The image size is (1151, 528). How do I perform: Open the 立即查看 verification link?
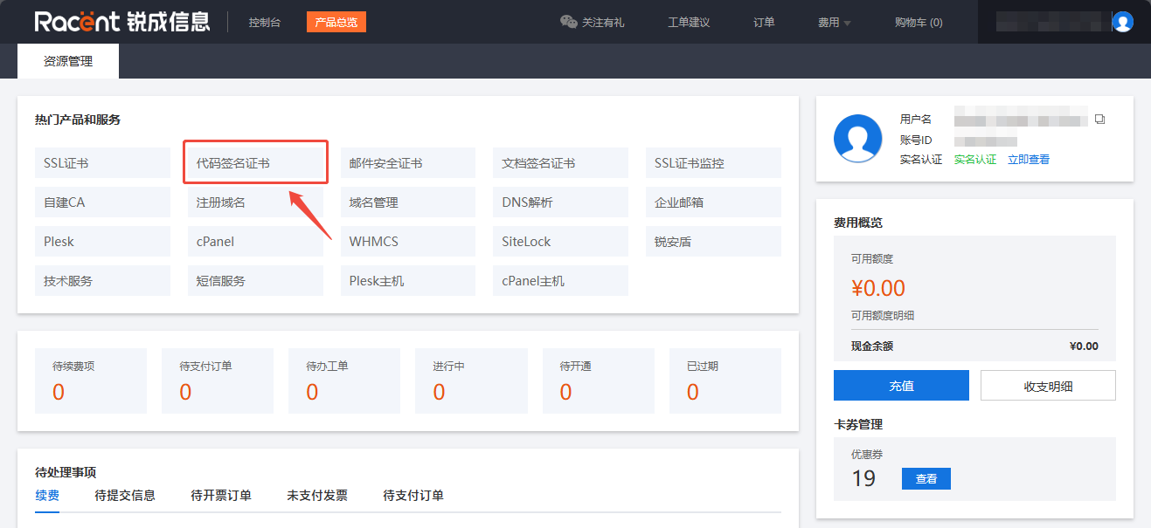coord(1028,159)
